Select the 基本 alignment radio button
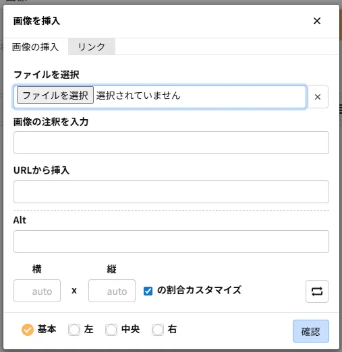 (28, 330)
